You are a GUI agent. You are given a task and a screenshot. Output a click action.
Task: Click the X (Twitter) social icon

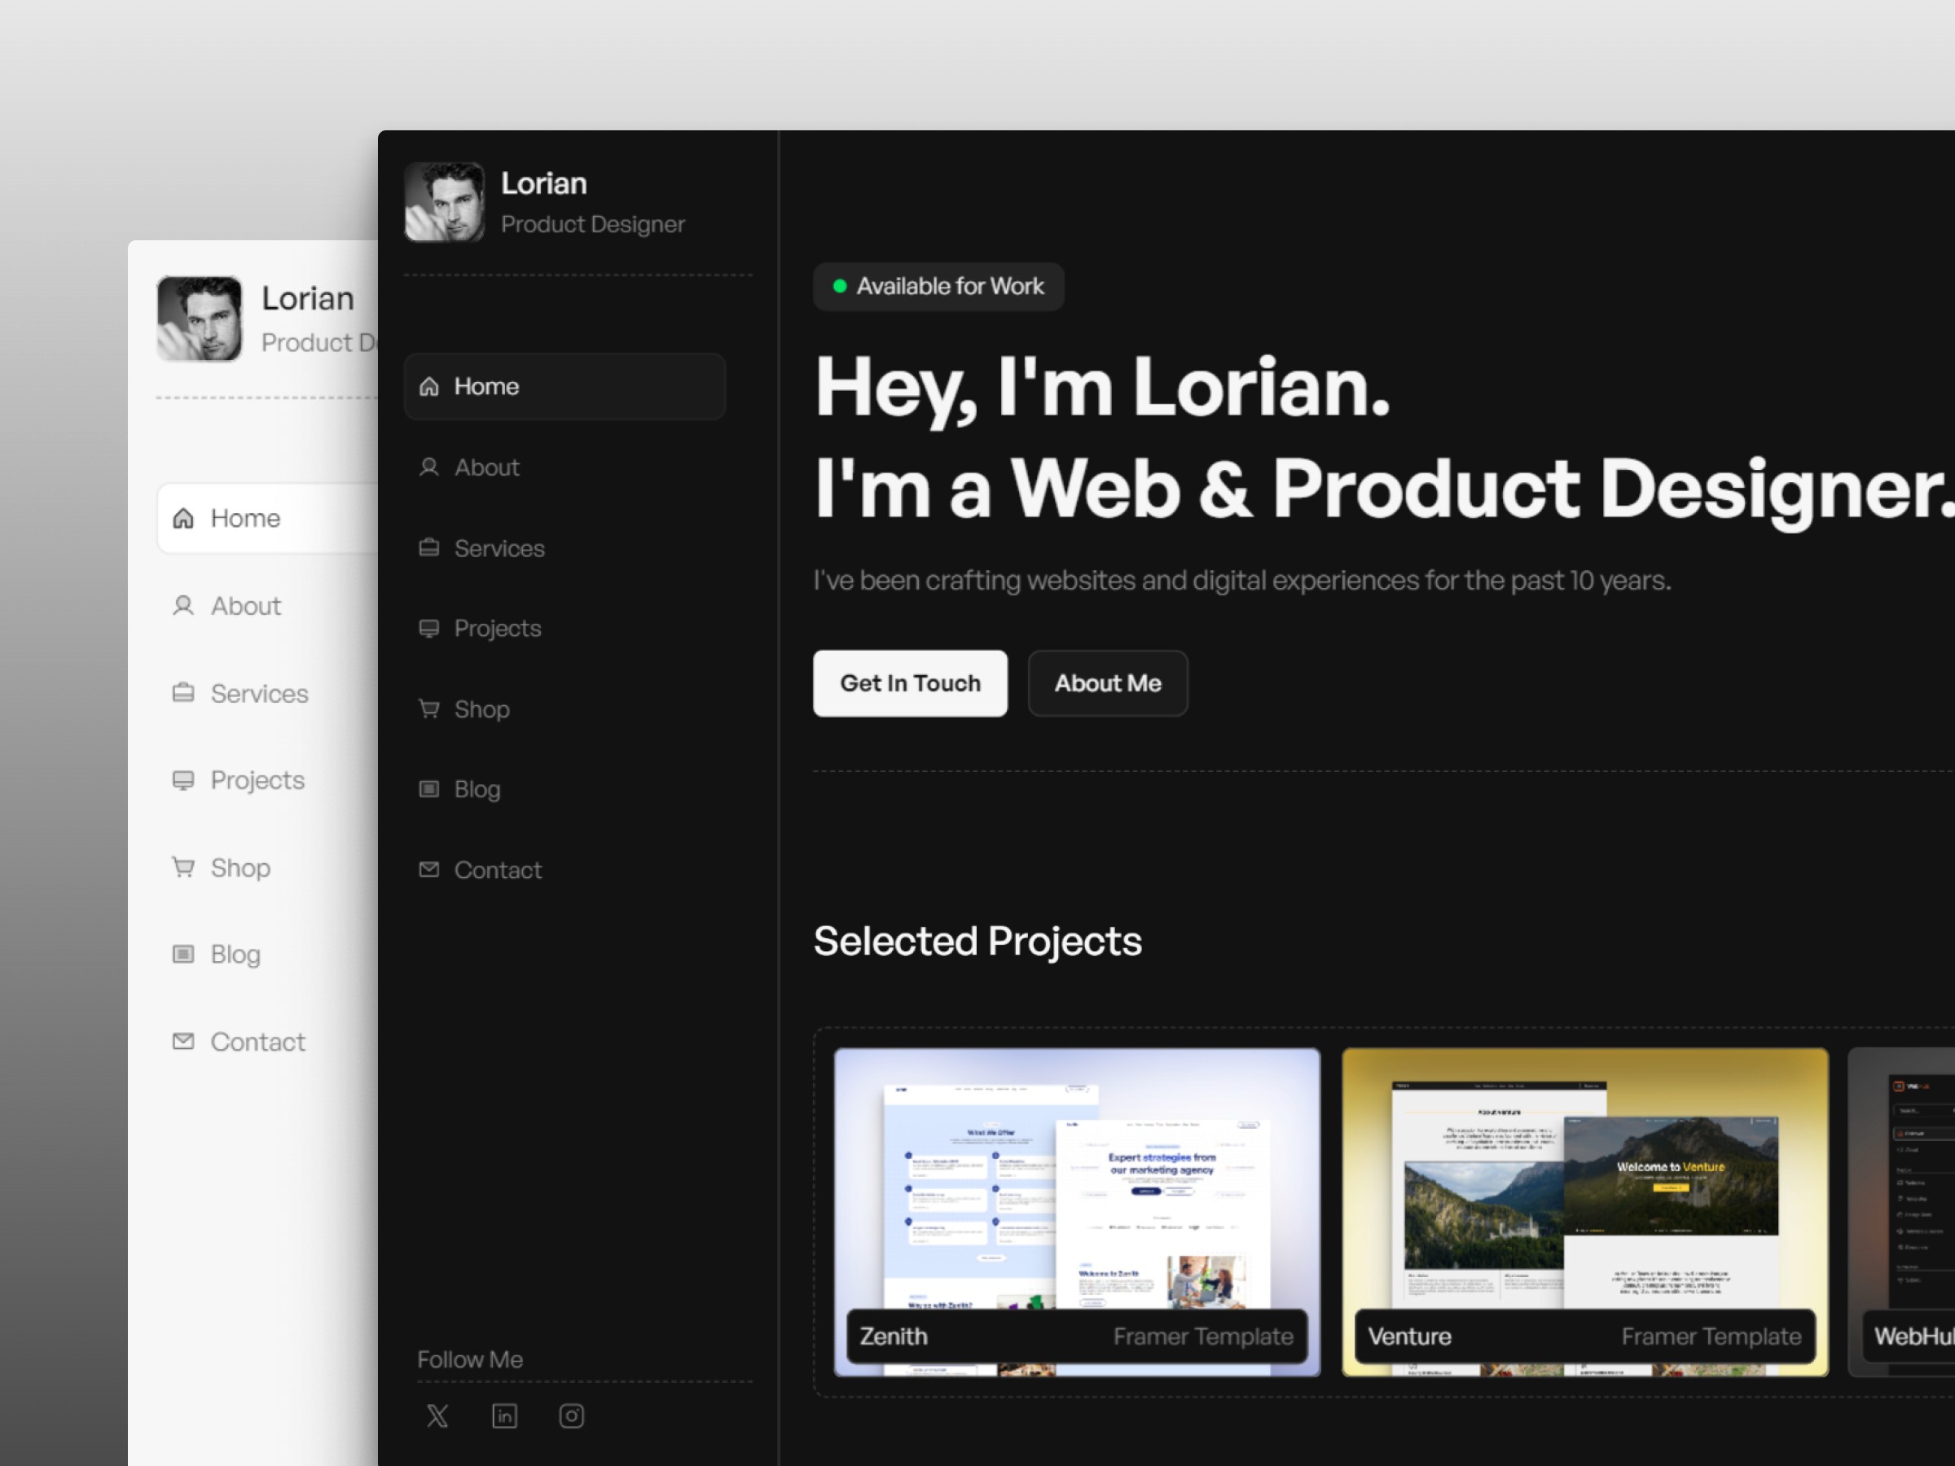[437, 1416]
